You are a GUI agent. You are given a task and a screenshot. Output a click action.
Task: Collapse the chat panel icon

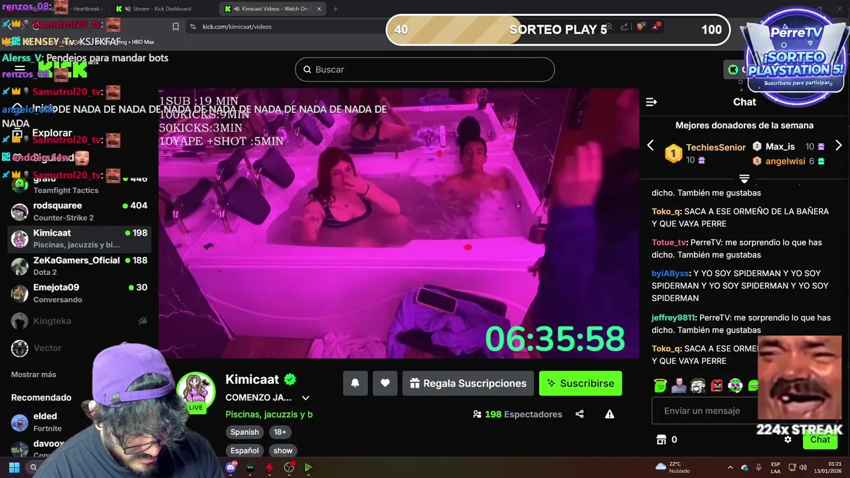651,102
